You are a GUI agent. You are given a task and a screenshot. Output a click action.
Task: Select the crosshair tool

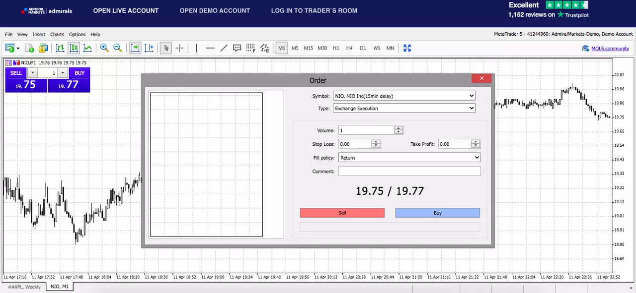[x=179, y=48]
